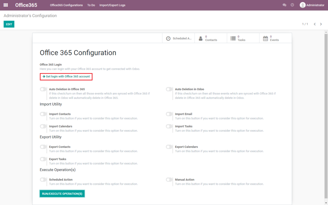
Task: Open the To Do menu
Action: [x=91, y=5]
